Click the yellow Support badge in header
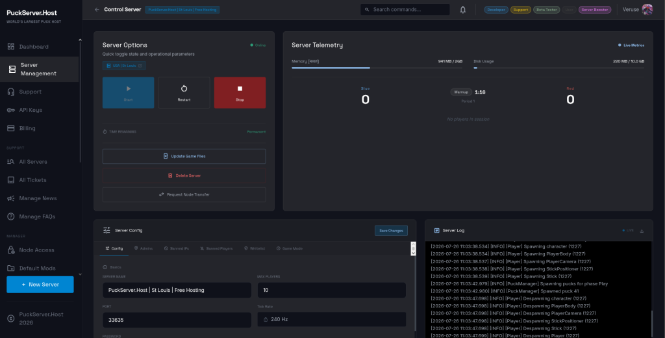The width and height of the screenshot is (665, 338). 521,9
